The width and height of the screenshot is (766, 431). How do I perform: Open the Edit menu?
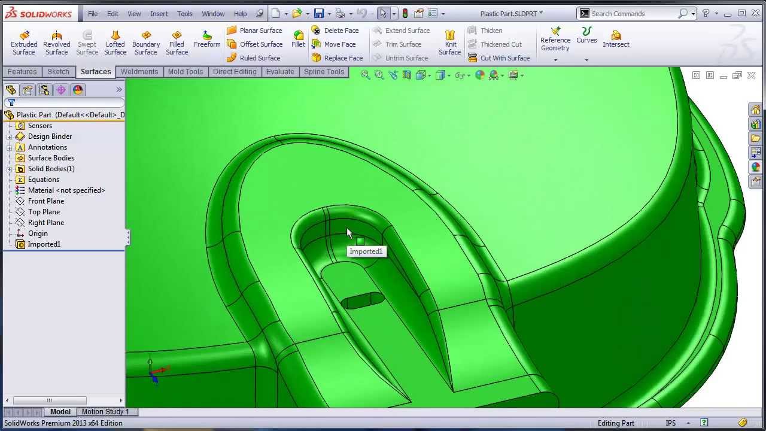pos(113,14)
